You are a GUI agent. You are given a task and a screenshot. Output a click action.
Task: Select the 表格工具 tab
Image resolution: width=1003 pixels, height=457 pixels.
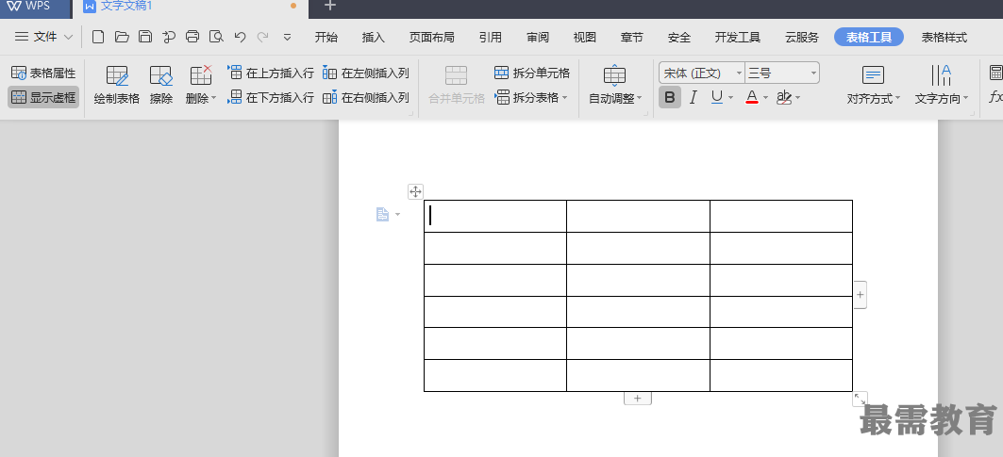coord(869,37)
